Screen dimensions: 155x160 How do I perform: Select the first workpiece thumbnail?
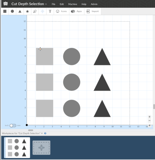17,148
